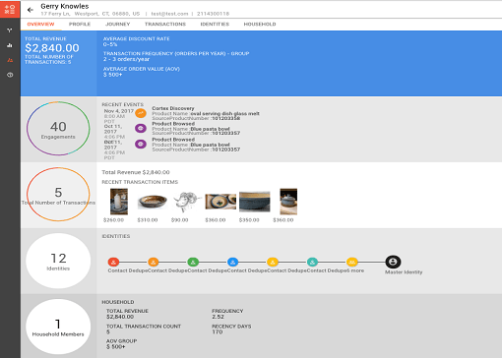
Task: Click the 1 Household Members circle
Action: coord(58,327)
